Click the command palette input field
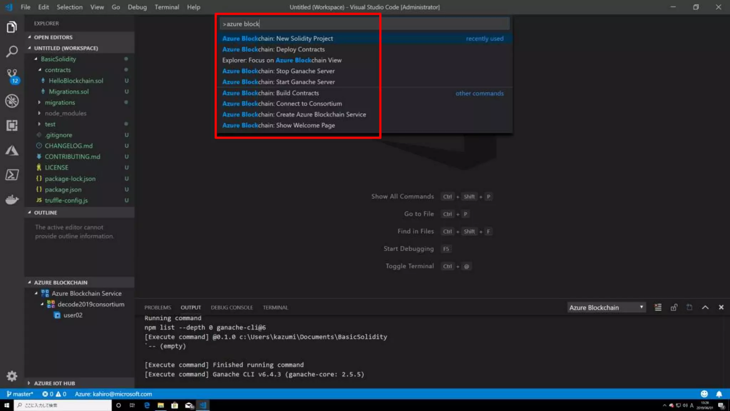730x411 pixels. click(x=364, y=24)
